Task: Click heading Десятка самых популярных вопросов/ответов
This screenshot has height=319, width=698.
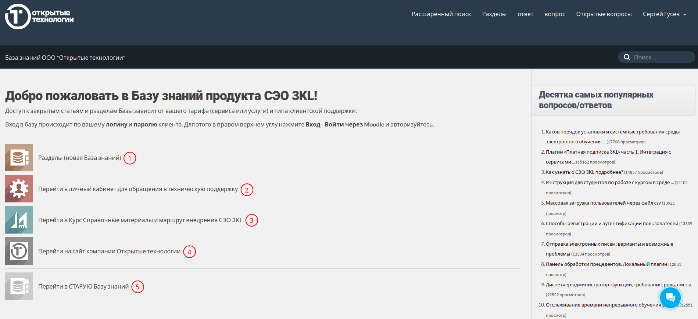Action: coord(596,100)
